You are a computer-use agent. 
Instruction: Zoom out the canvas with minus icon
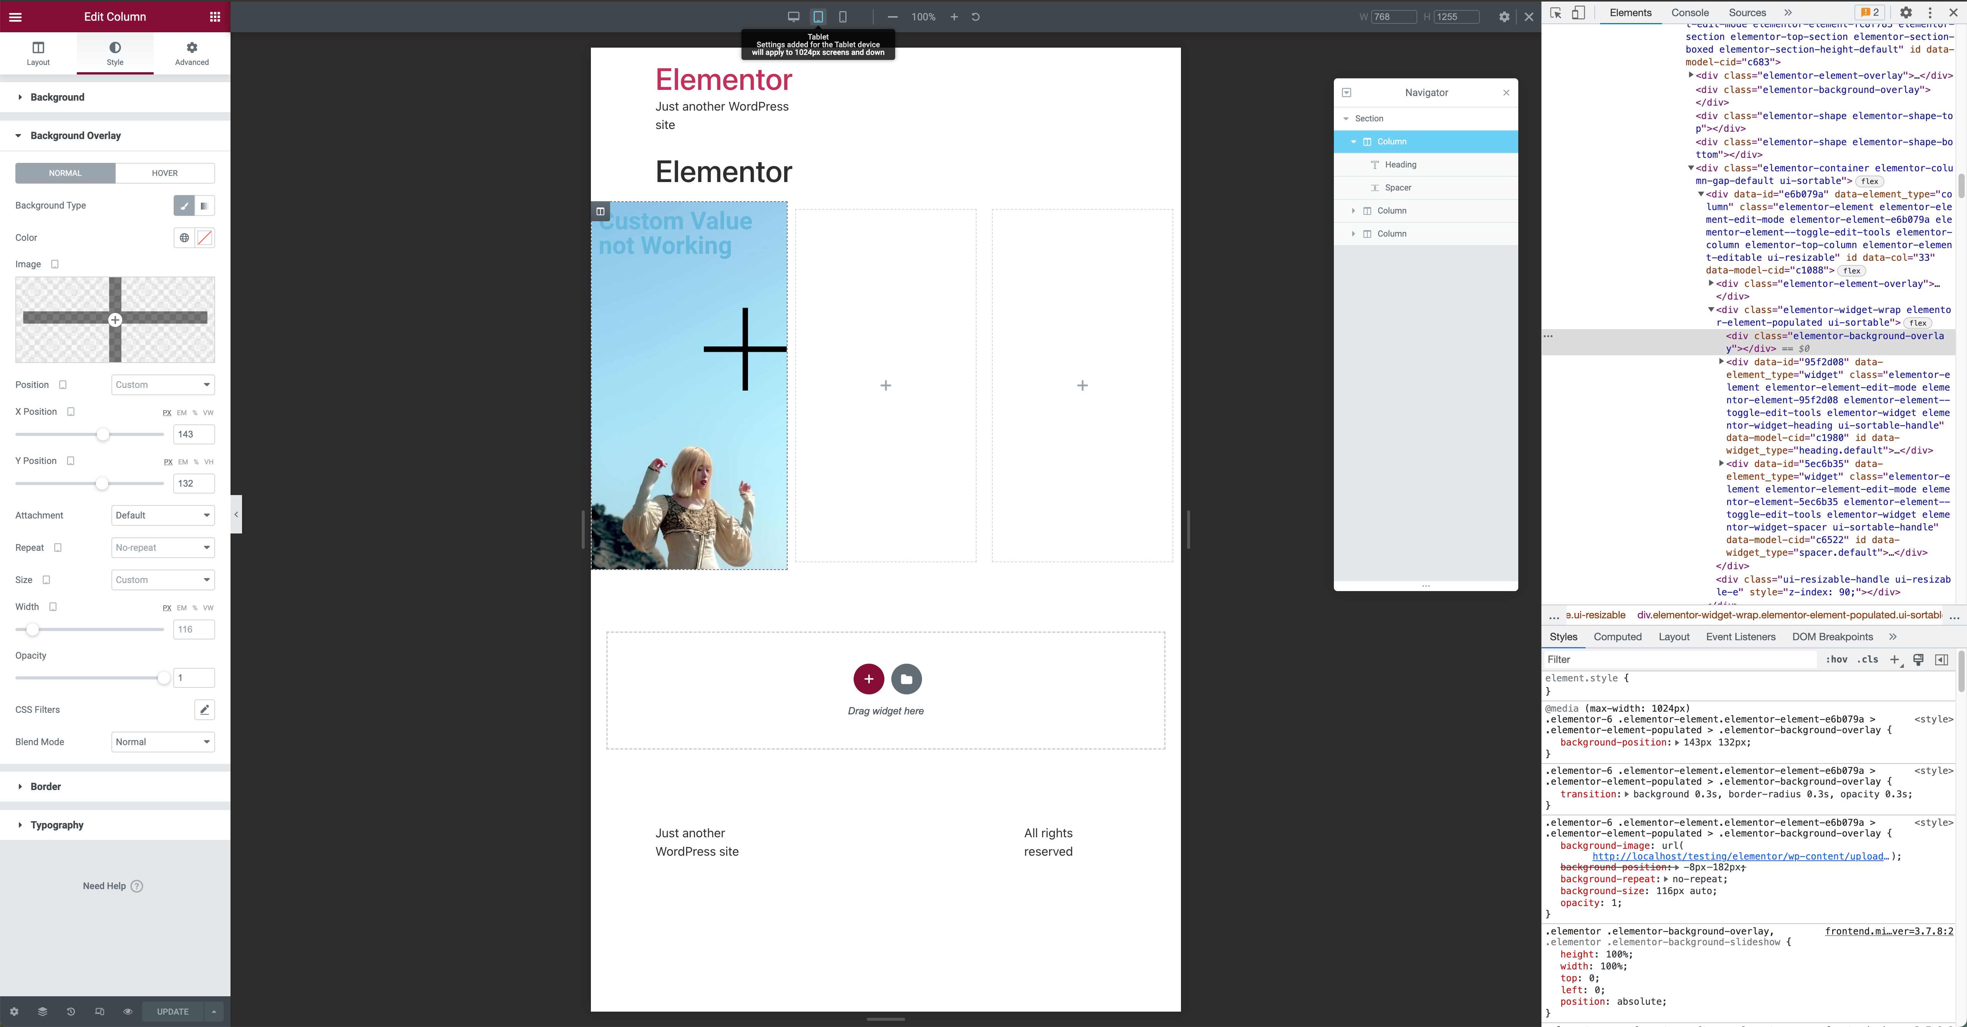892,17
